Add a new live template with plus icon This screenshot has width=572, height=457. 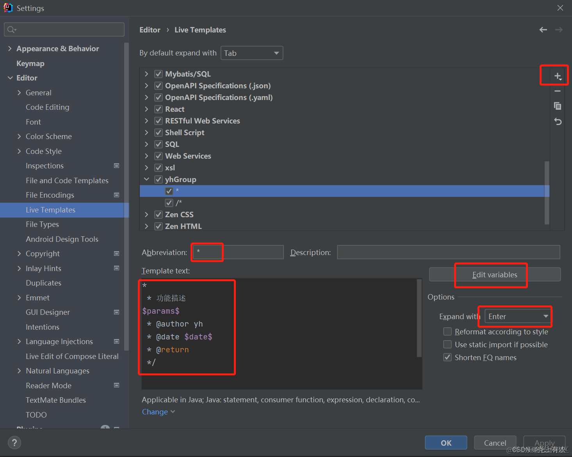coord(558,76)
